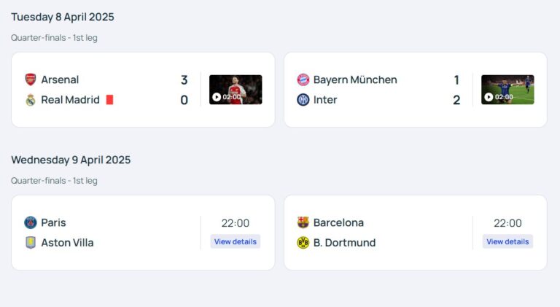Viewport: 560px width, 307px height.
Task: Play the Bayern vs Inter highlights video
Action: [x=507, y=90]
